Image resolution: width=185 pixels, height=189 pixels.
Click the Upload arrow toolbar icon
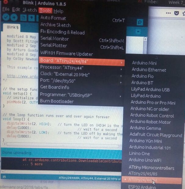tap(14, 17)
